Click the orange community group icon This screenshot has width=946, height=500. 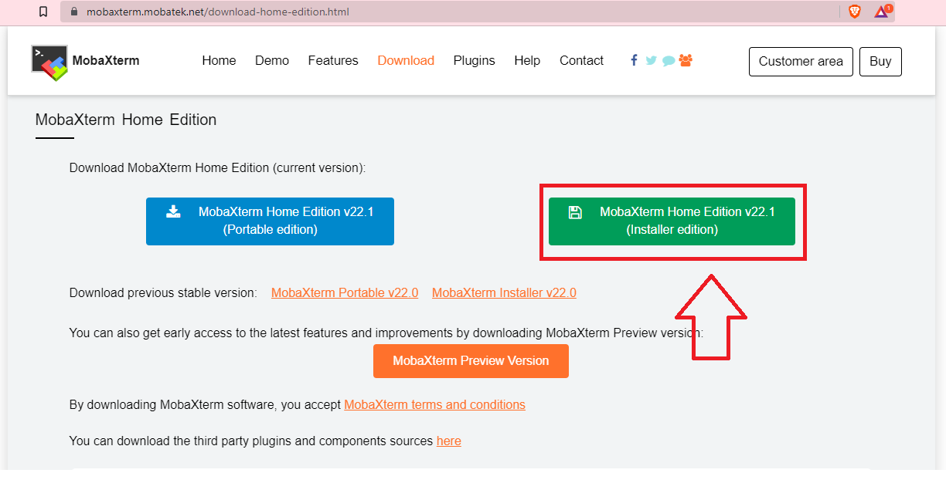[x=686, y=60]
